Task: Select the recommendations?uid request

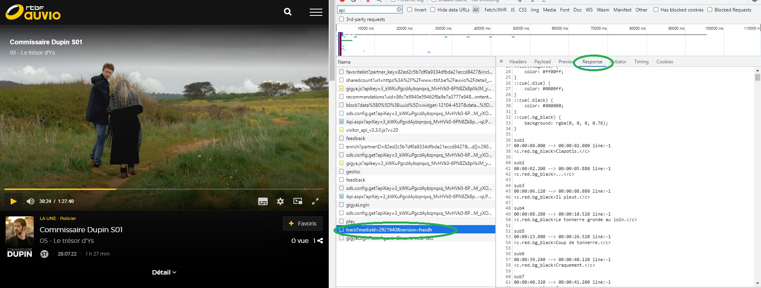Action: pyautogui.click(x=416, y=97)
